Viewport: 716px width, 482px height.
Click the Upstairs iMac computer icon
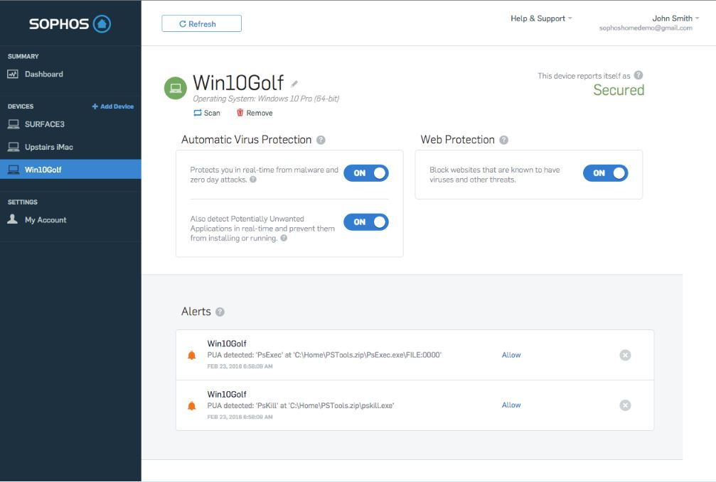point(14,147)
